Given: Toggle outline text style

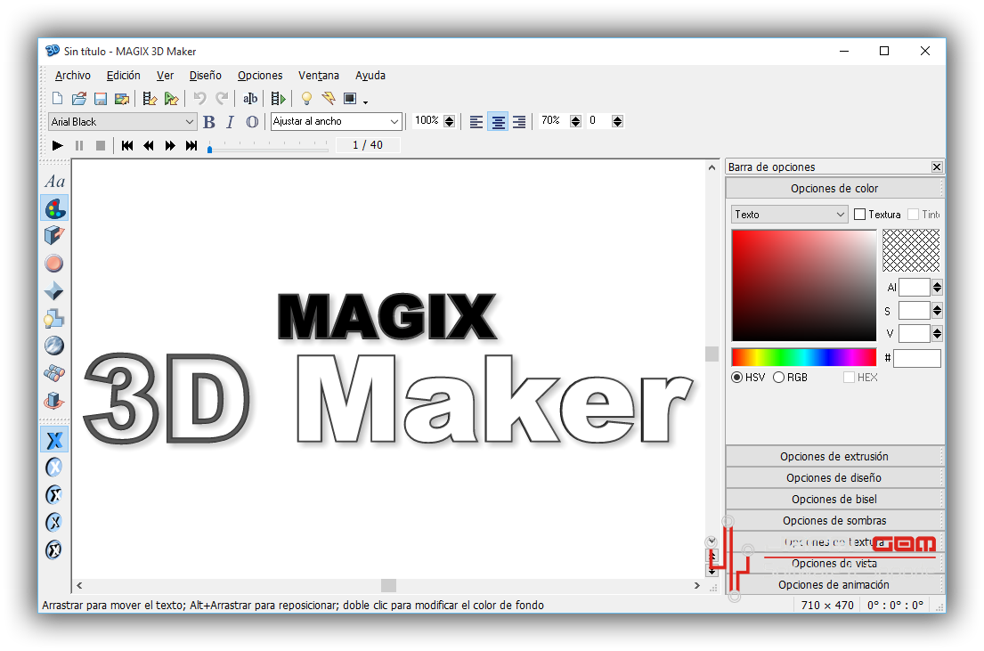Looking at the screenshot, I should click(252, 122).
